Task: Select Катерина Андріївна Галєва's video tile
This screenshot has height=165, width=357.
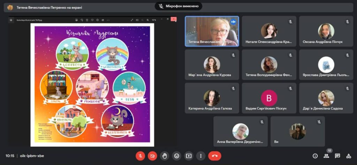Action: coord(212,98)
